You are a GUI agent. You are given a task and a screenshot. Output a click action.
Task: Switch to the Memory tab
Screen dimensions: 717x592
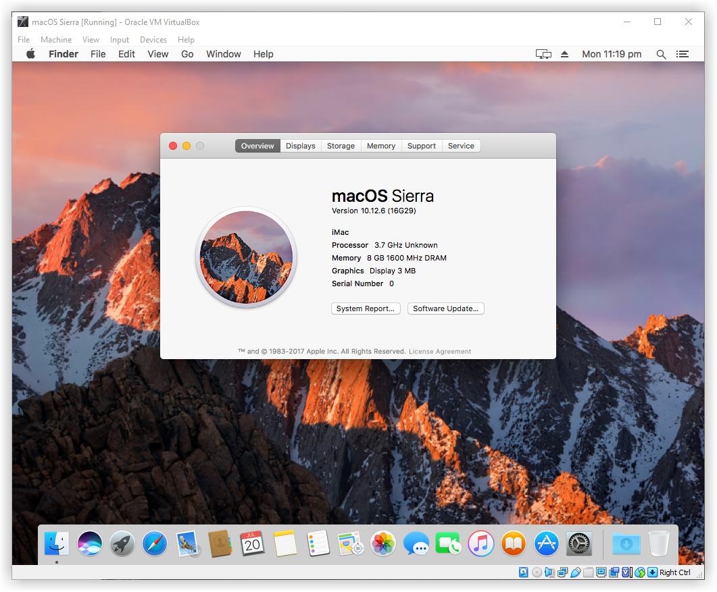tap(381, 146)
